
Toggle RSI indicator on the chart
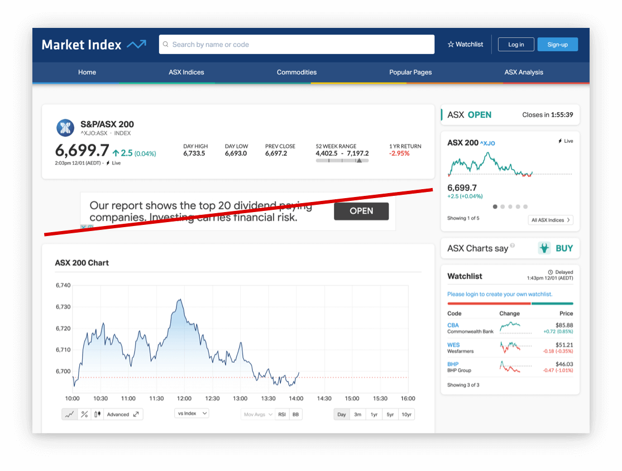282,414
